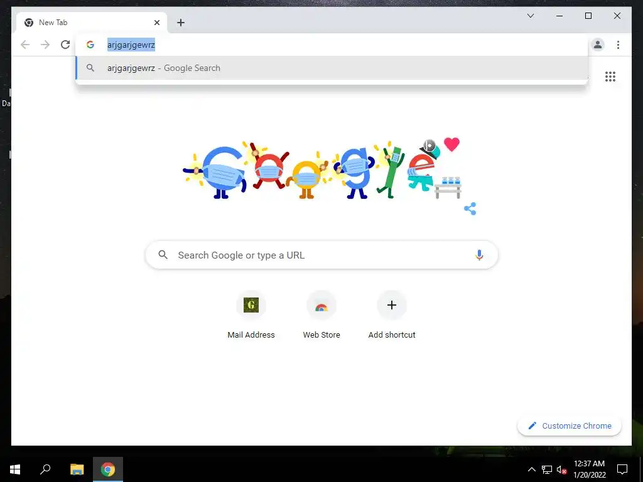Open the Web Store shortcut
Screen dimensions: 643x482
tap(321, 315)
